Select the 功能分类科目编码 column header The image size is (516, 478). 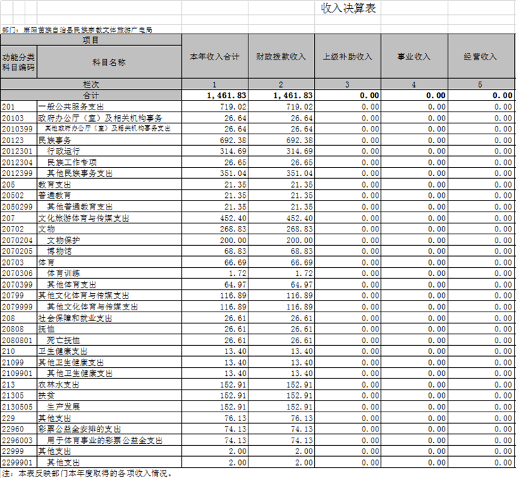click(x=18, y=62)
